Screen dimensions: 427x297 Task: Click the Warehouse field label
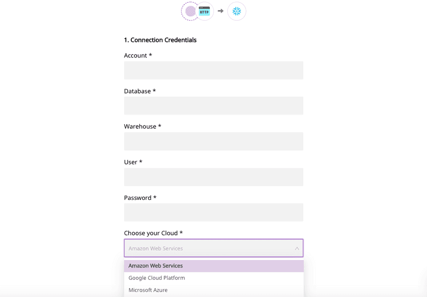[142, 126]
